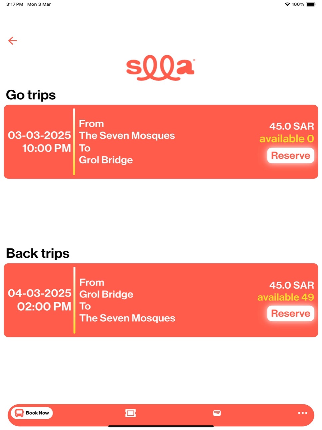
Task: Click the available 0 label
Action: (x=287, y=139)
